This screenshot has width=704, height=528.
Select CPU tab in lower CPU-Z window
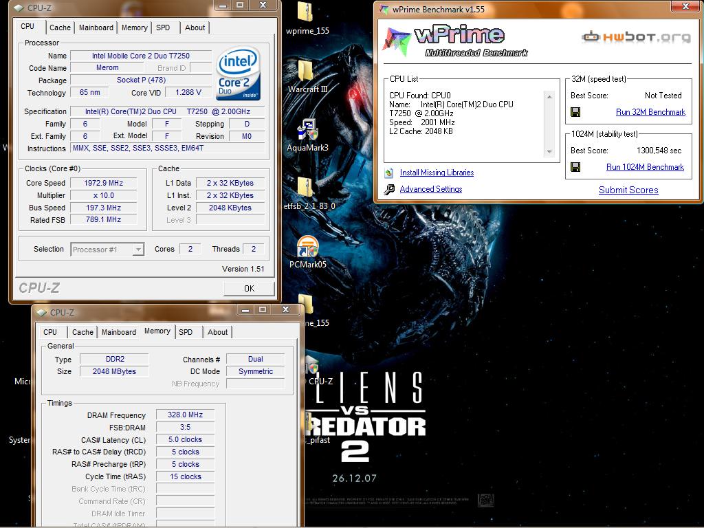click(x=50, y=332)
